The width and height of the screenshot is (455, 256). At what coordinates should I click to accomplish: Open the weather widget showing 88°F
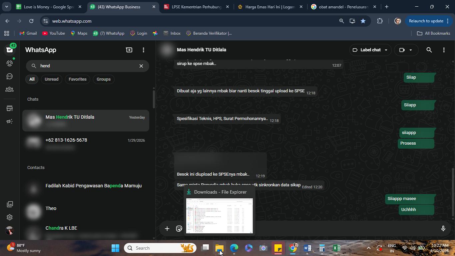point(24,248)
